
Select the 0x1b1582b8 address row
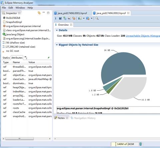tap(13, 18)
